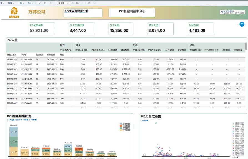Open the CRD交期 date filter chip
This screenshot has height=159, width=248.
pyautogui.click(x=232, y=12)
